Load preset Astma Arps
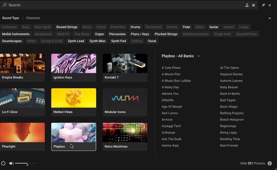 point(170,146)
